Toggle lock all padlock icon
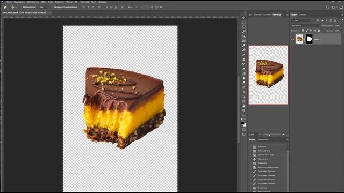Screen dimensions: 344x193 tap(319, 31)
